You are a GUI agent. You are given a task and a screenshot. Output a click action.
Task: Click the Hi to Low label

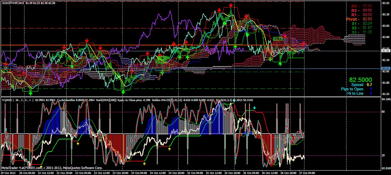click(355, 93)
